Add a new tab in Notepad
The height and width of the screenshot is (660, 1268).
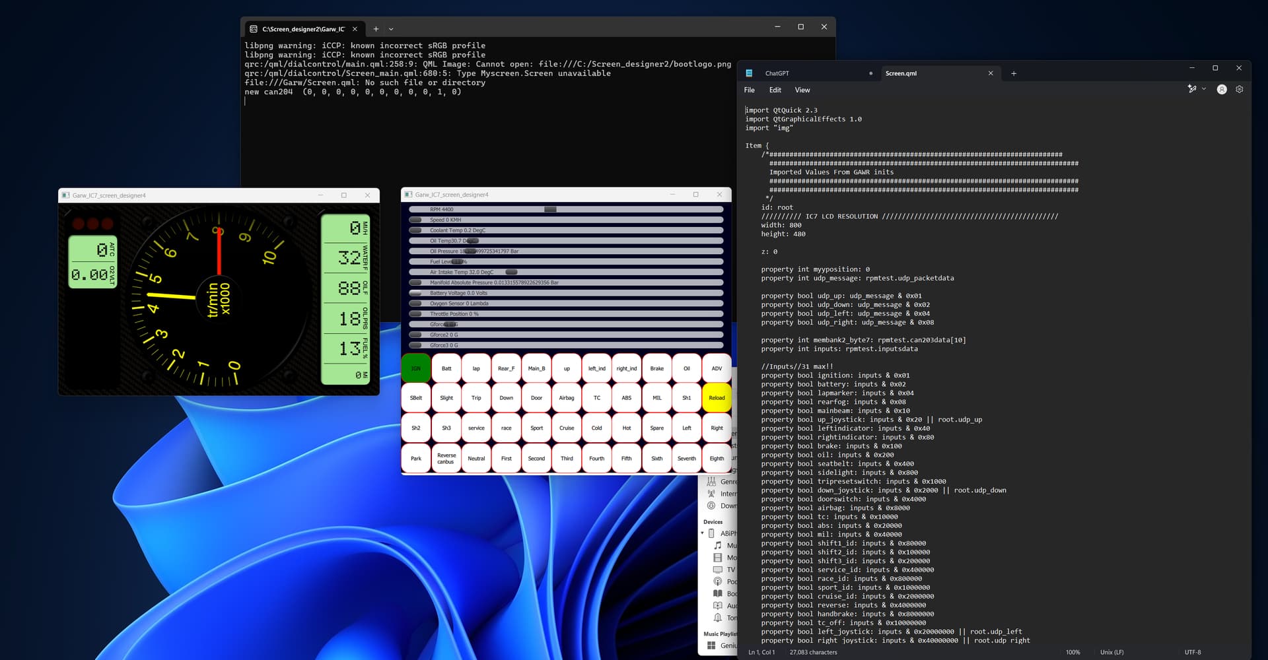pyautogui.click(x=1014, y=73)
